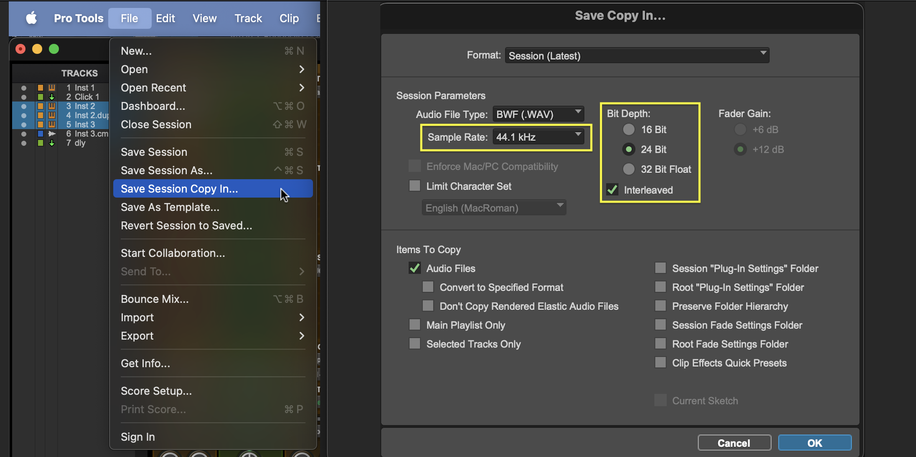Screen dimensions: 916x457
Task: Toggle show/hide dot for Inst 3 track
Action: tap(24, 124)
